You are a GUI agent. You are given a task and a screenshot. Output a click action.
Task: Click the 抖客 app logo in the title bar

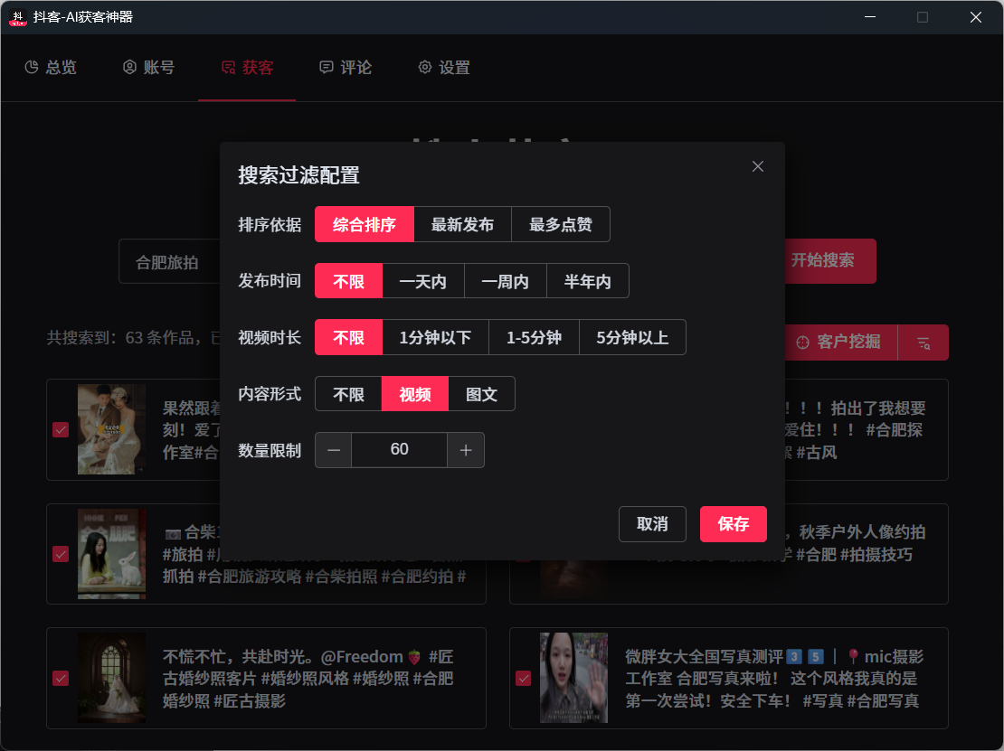(x=16, y=17)
